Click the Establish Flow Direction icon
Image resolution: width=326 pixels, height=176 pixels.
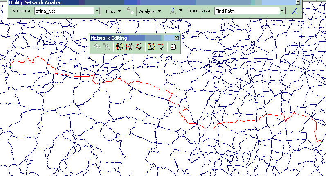pos(130,11)
